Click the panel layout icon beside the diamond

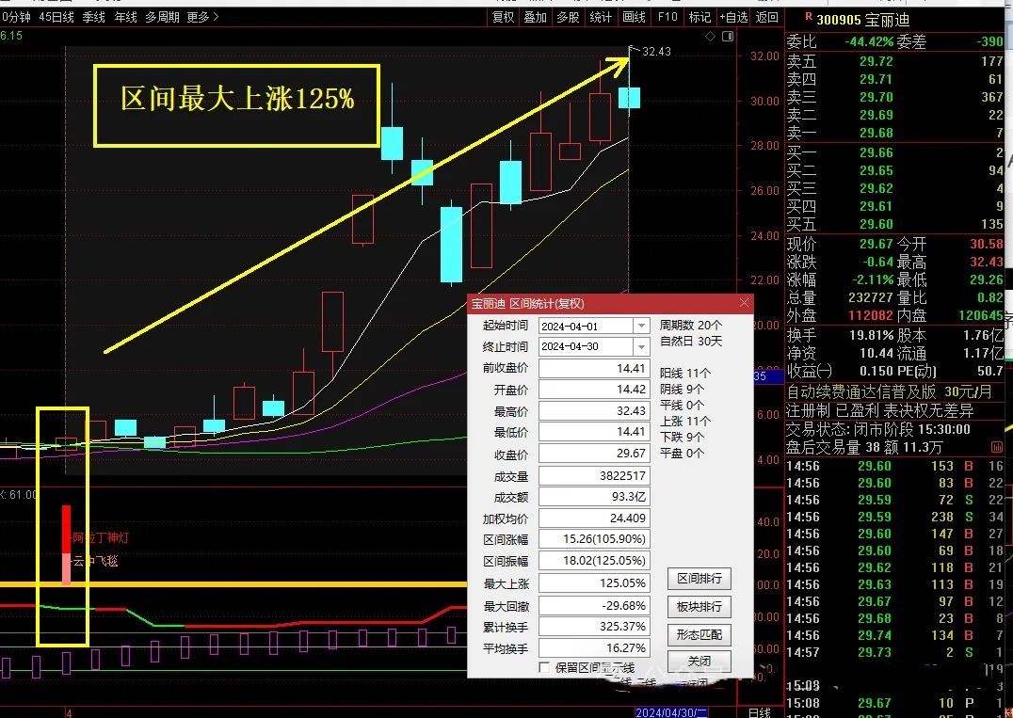[x=727, y=37]
